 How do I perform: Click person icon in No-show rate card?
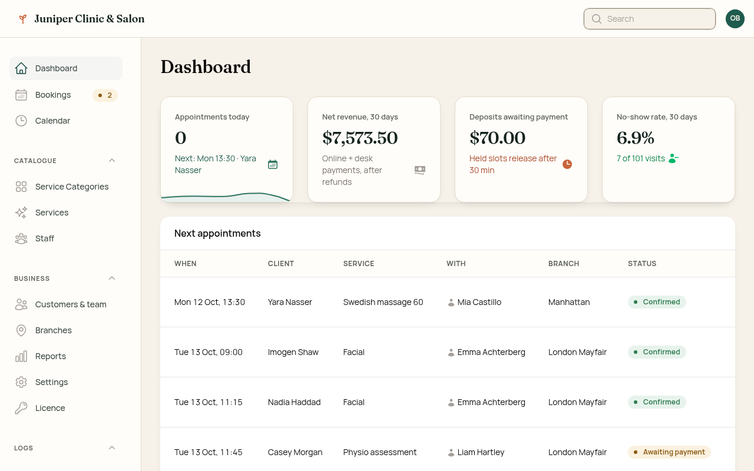674,158
